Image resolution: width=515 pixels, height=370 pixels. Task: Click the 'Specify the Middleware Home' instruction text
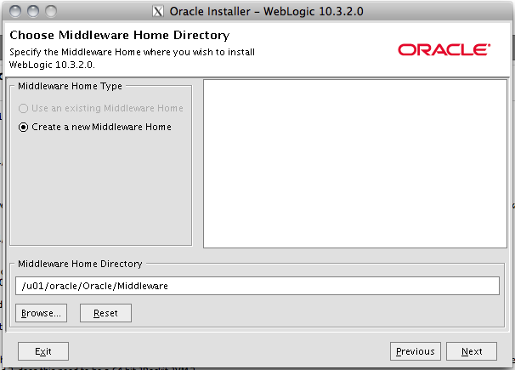point(132,58)
